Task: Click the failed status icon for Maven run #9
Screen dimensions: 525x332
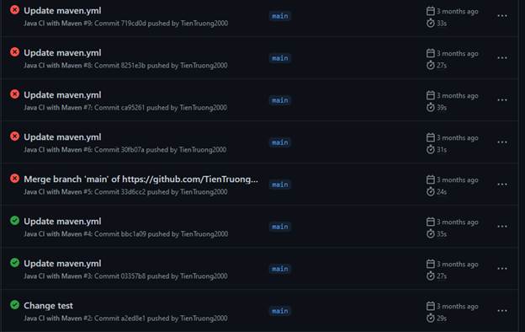Action: tap(14, 10)
